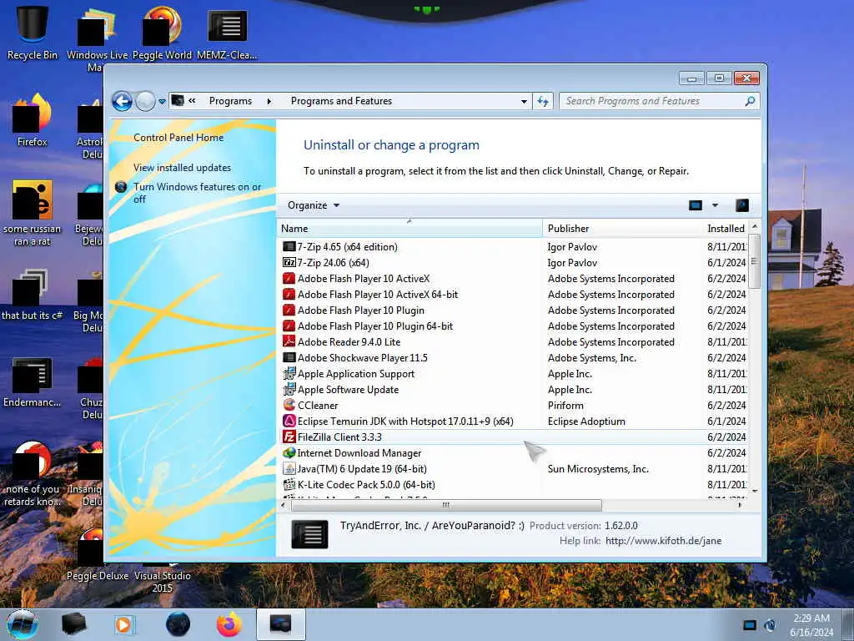
Task: Click the Endermanc... desktop icon
Action: coord(33,382)
